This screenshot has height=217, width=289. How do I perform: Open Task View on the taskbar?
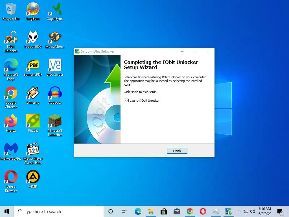pos(124,211)
